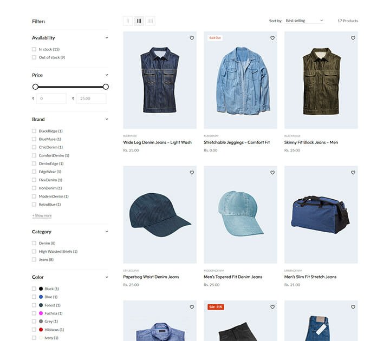Collapse the Color filter section
This screenshot has width=390, height=341.
107,277
